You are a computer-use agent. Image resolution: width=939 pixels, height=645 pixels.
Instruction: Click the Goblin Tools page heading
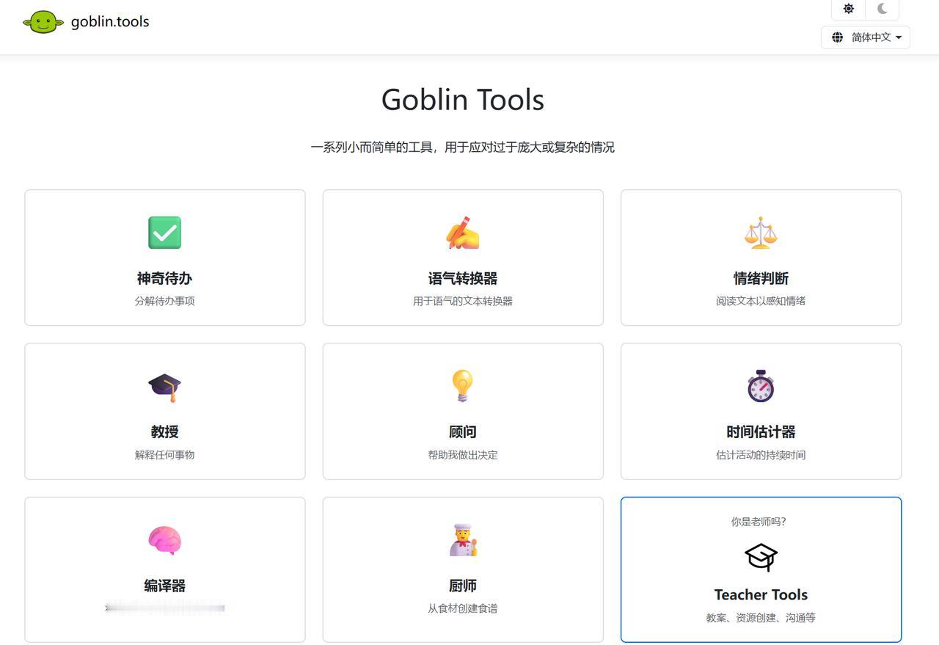pyautogui.click(x=463, y=100)
